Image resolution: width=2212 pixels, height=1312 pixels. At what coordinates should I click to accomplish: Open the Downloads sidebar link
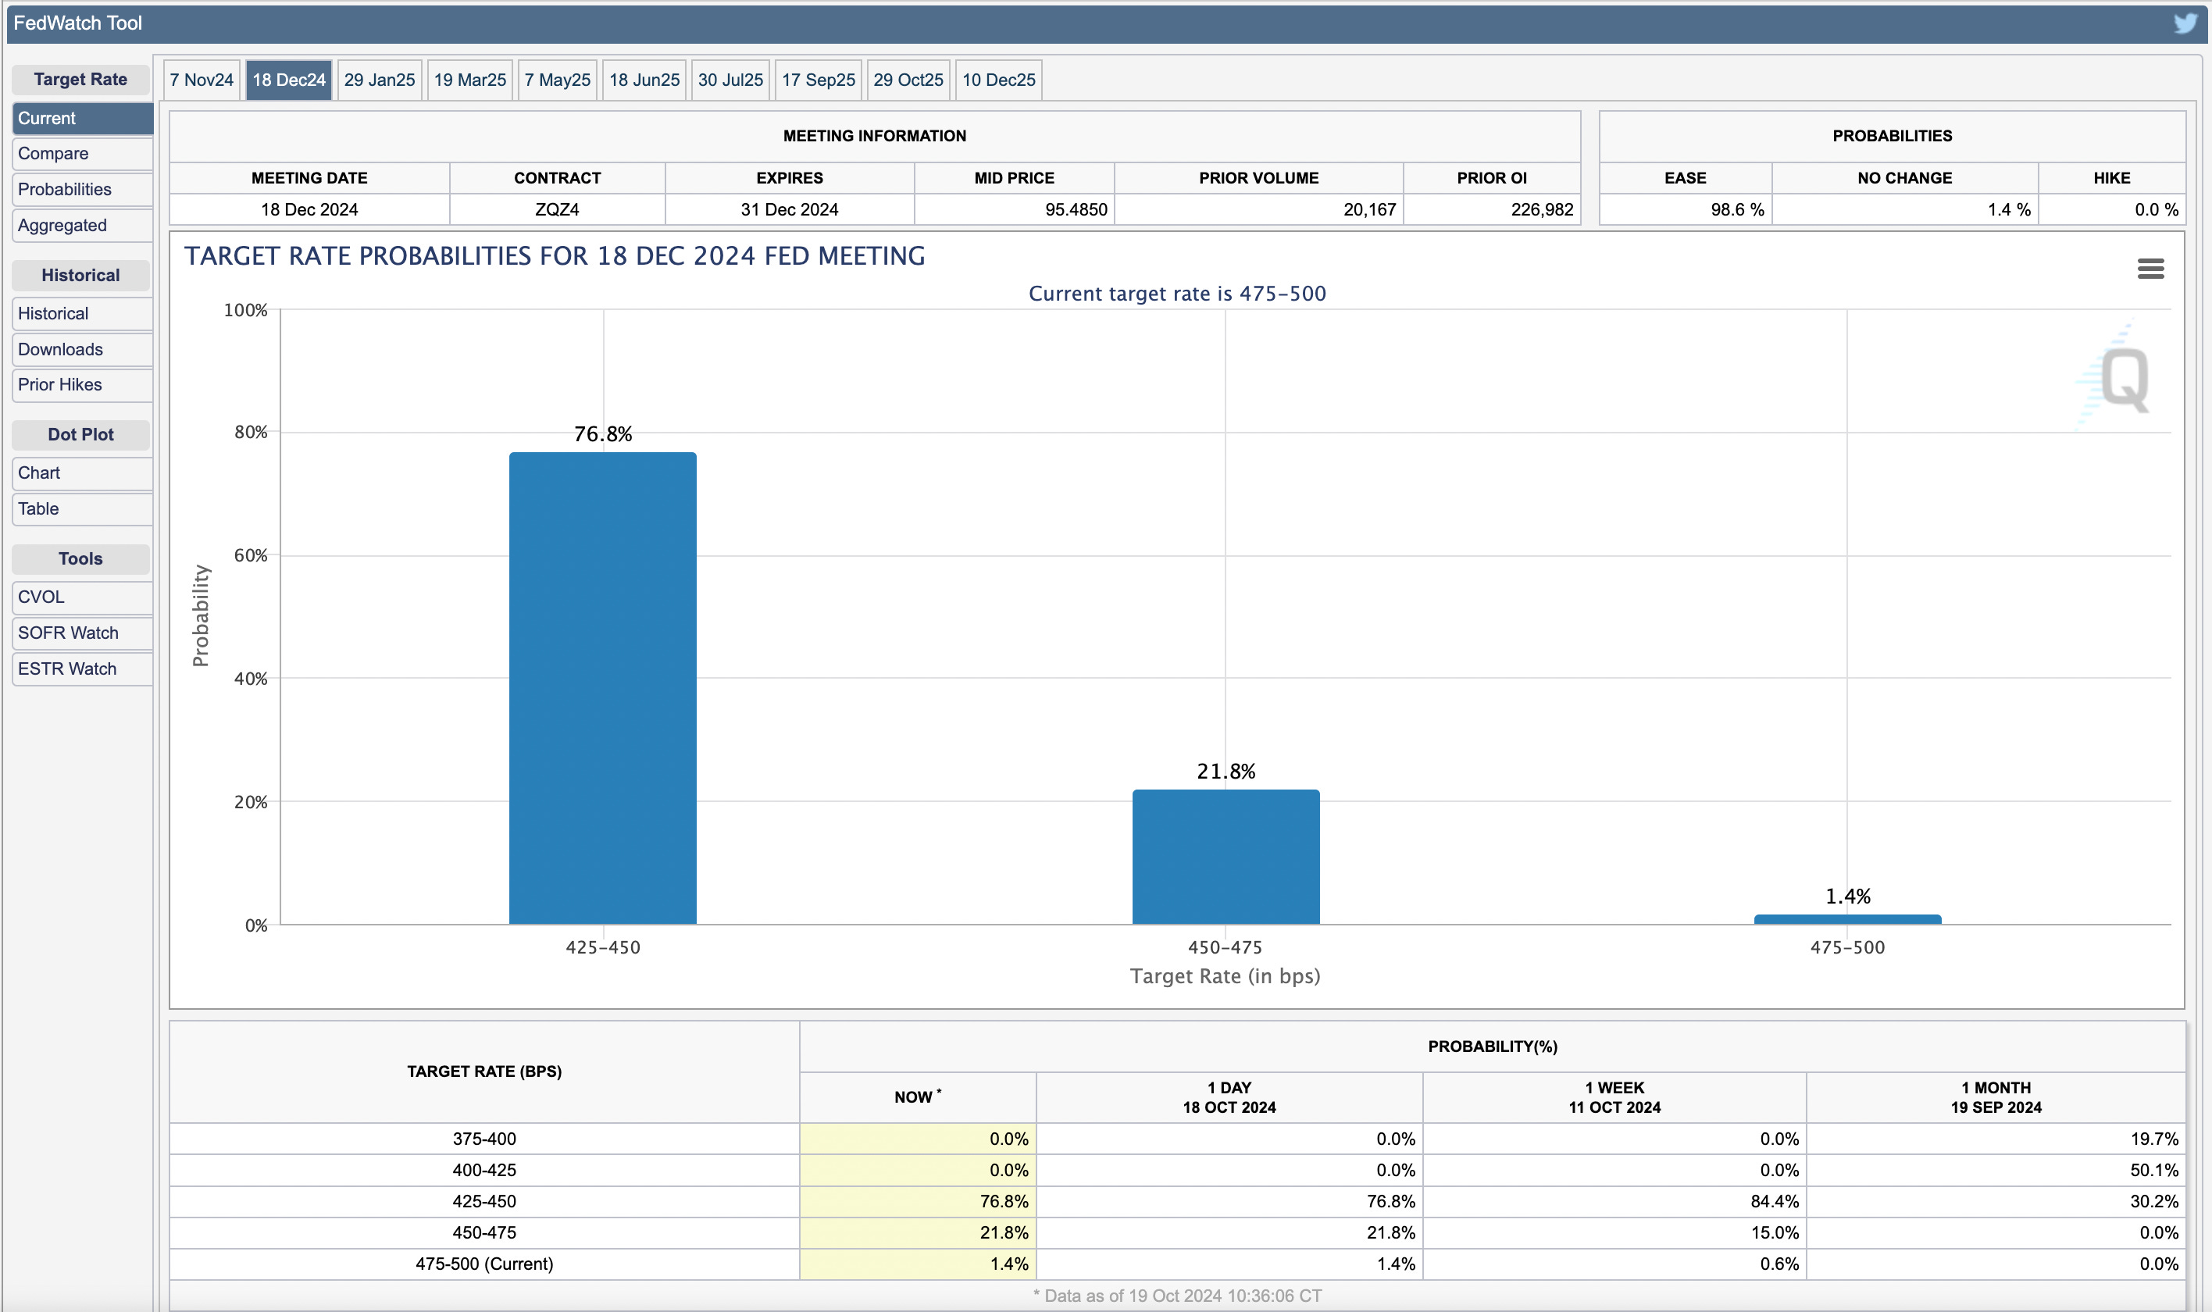(60, 349)
